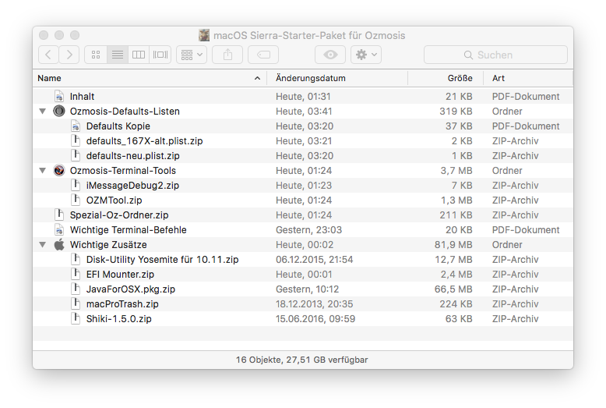The height and width of the screenshot is (408, 606).
Task: Select Disk-Utility Yosemite für 10.11.zip icon
Action: tap(76, 259)
